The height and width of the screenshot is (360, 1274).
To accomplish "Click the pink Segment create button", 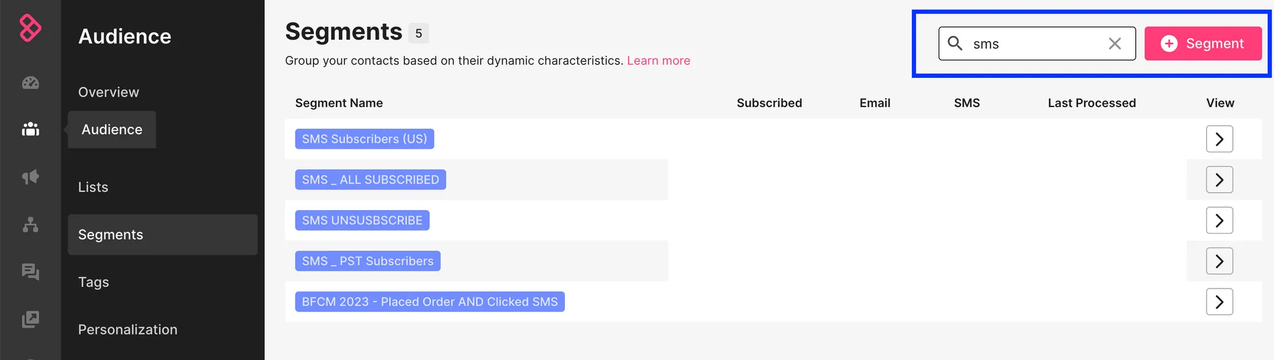I will tap(1202, 44).
